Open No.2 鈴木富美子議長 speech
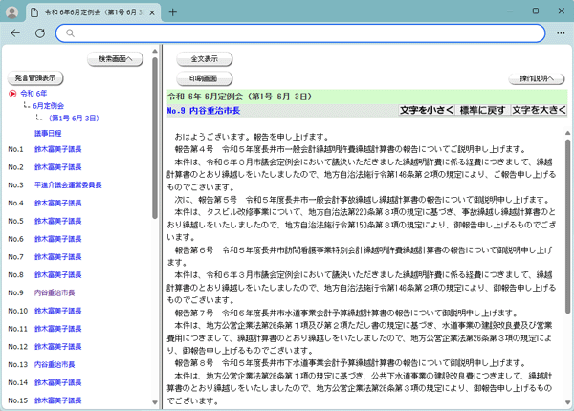This screenshot has width=574, height=411. [57, 167]
